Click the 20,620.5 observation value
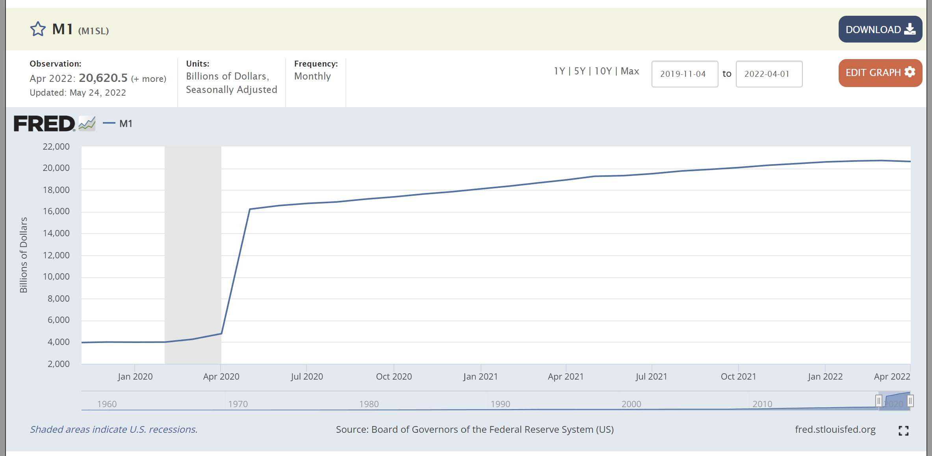Screen dimensions: 932x456 click(x=103, y=78)
